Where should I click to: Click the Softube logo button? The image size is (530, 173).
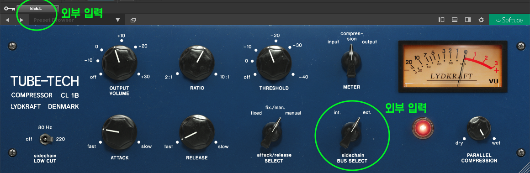point(509,20)
